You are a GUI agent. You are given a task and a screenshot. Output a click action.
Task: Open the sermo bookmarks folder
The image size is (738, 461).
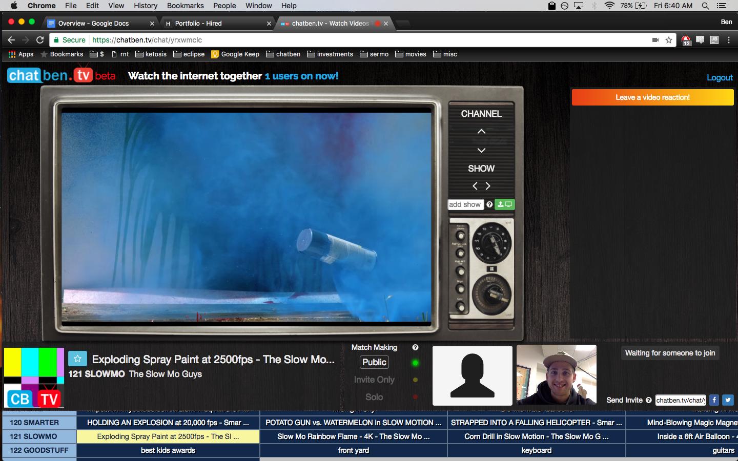click(x=374, y=54)
